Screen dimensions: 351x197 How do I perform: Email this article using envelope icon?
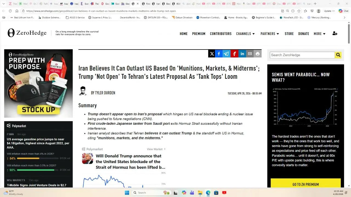coord(250,54)
